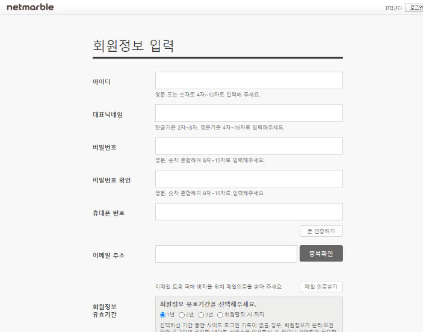Click the 회원정보 유효기간을 선택해주세요 text
This screenshot has height=332, width=423.
[x=208, y=304]
